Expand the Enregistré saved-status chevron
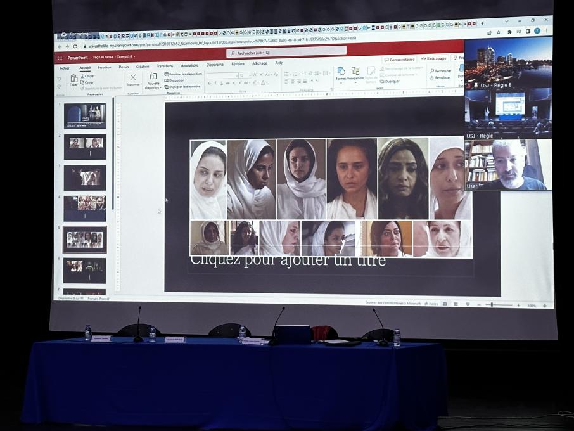 (x=134, y=57)
